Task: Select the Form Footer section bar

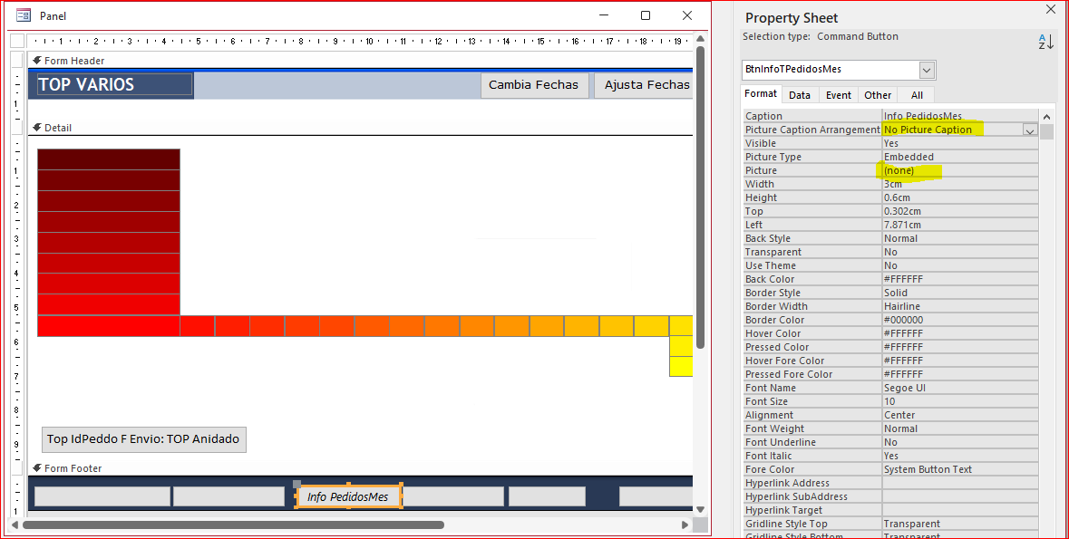Action: (360, 468)
